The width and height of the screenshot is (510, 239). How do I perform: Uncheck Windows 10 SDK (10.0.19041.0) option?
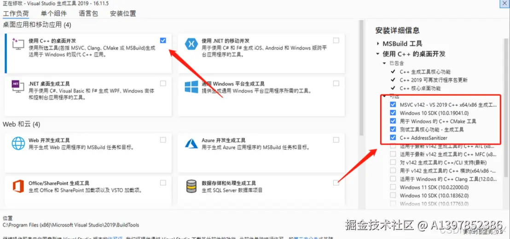click(393, 113)
